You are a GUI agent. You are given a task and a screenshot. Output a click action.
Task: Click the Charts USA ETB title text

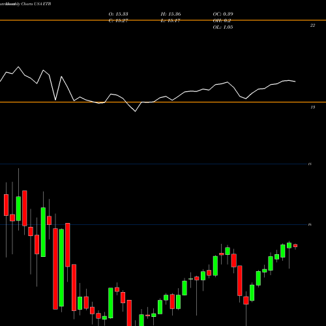click(x=36, y=4)
